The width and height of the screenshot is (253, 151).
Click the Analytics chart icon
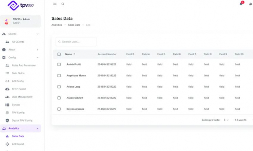4,128
